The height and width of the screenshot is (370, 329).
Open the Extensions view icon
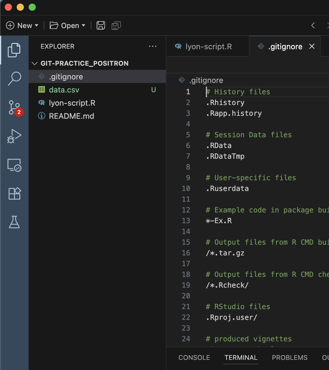14,193
